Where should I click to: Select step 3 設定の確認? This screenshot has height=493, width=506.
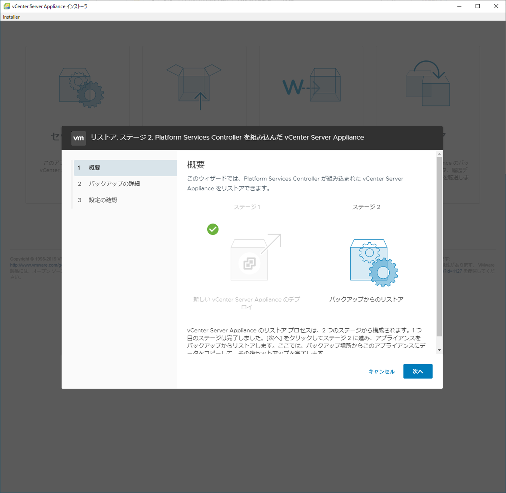(x=103, y=200)
